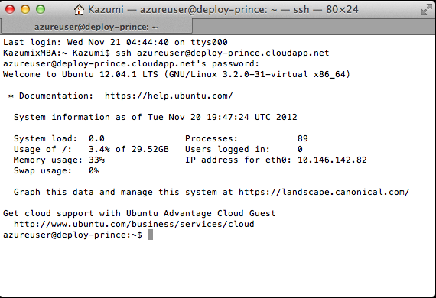Click the yellow minimize window button
Screen dimensions: 436x298
pos(25,9)
